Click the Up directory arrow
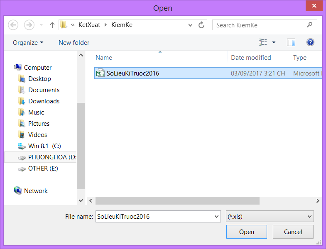Screen dimensions: 326x249 [x=52, y=25]
